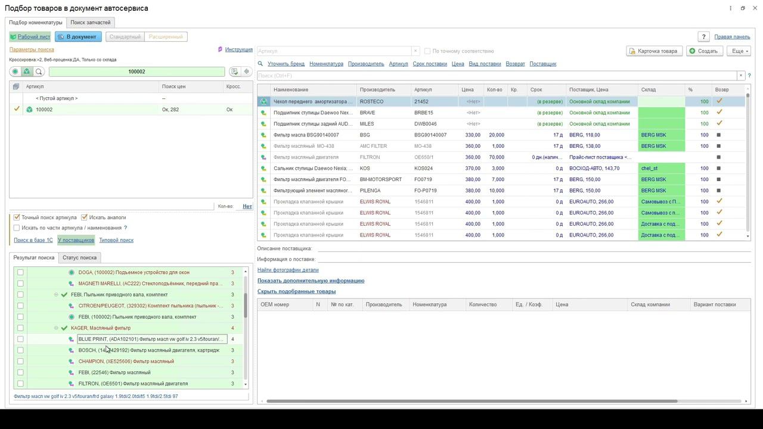Clear the Артикул filter with its X button
763x429 pixels.
pos(415,51)
